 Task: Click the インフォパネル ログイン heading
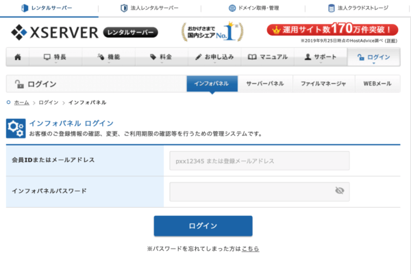point(71,123)
